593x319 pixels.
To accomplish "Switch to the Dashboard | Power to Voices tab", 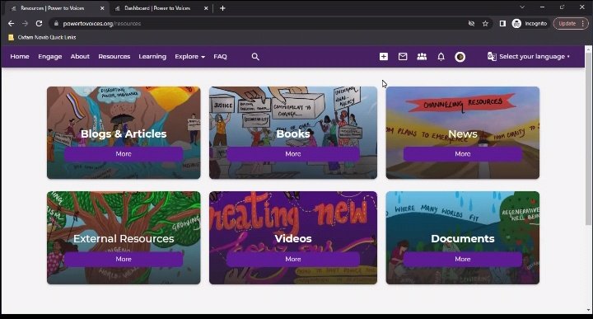I will click(161, 8).
